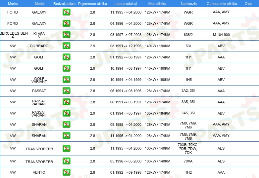Click the Lata produkcji column header
Screen dimensions: 259x178
coord(126,4)
